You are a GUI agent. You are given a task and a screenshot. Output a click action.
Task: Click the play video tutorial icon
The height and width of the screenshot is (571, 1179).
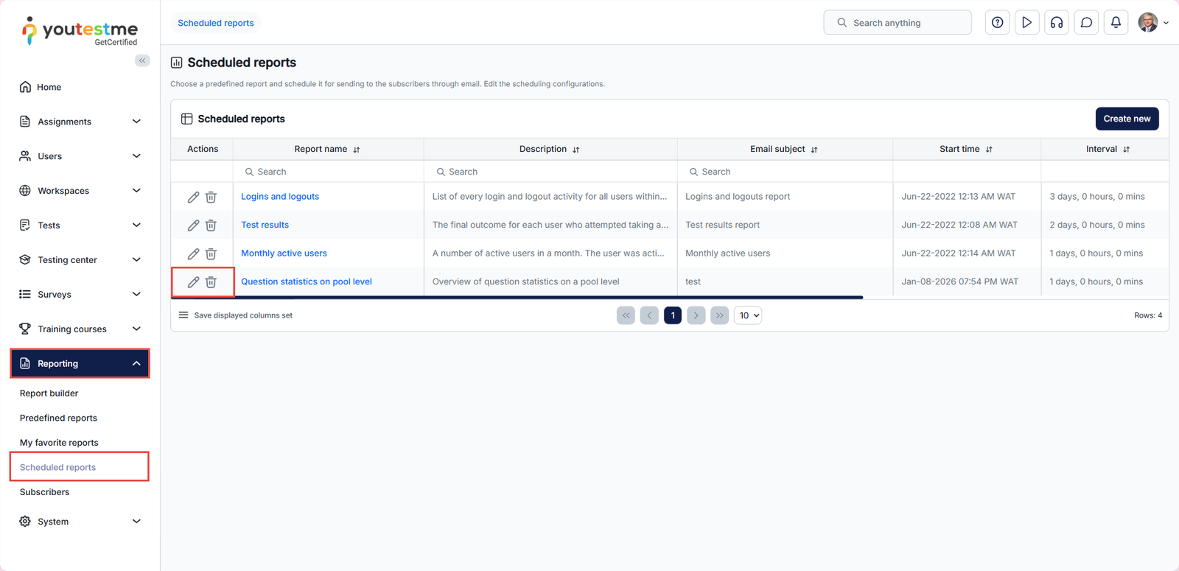point(1026,23)
